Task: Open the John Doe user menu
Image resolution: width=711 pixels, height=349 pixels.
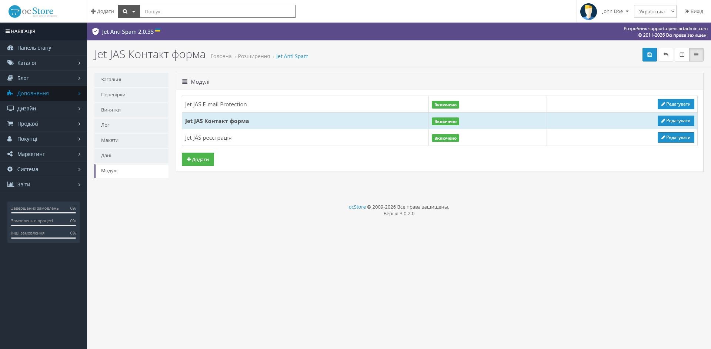Action: pyautogui.click(x=615, y=11)
